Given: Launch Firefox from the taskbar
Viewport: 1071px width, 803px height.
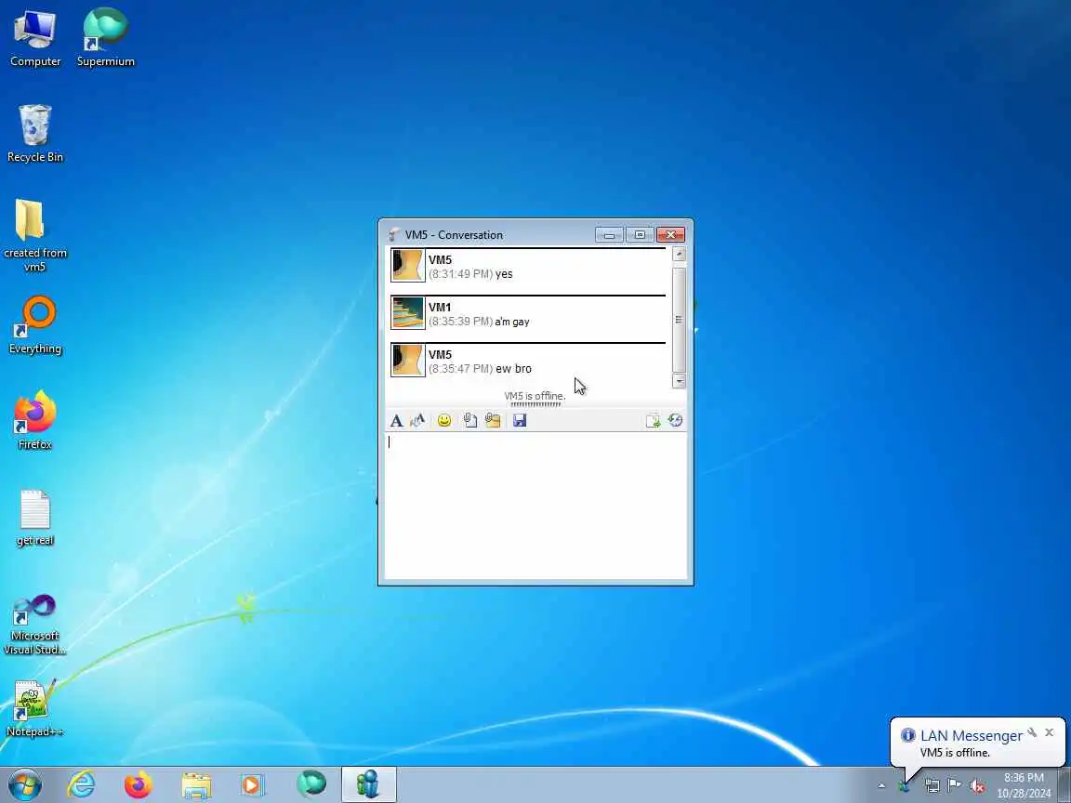Looking at the screenshot, I should point(138,784).
